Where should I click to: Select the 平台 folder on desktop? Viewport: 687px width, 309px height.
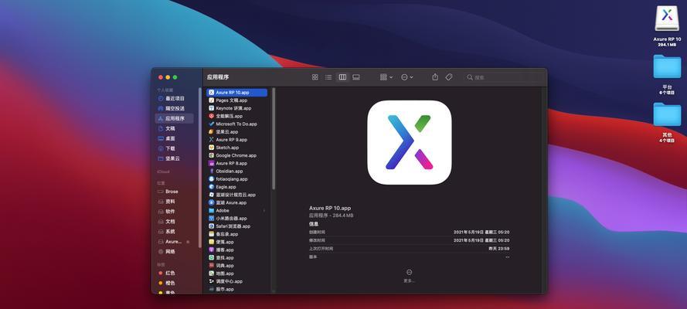point(667,74)
